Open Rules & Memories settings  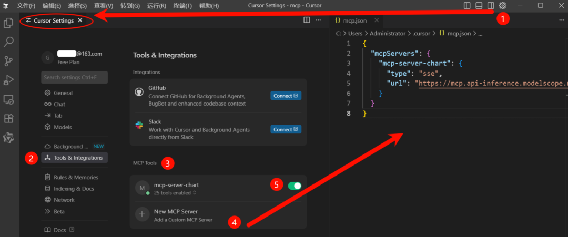pyautogui.click(x=76, y=177)
